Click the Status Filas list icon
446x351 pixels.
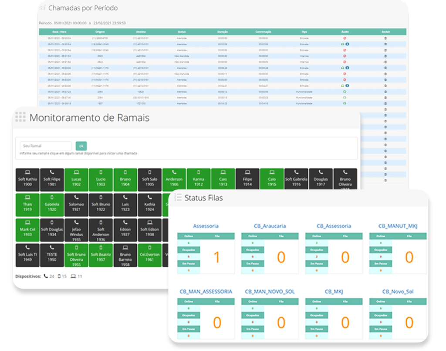[x=178, y=198]
